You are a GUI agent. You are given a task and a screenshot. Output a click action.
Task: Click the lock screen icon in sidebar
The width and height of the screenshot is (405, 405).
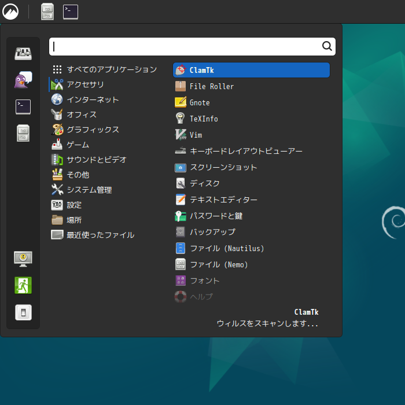click(x=23, y=258)
